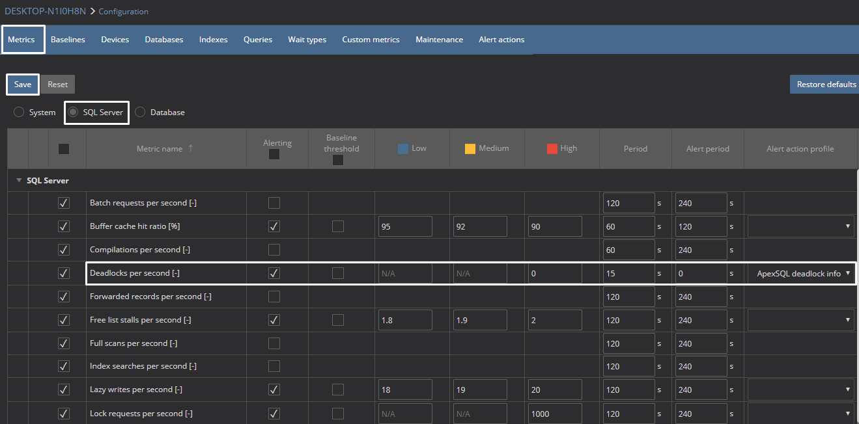
Task: Check Baseline threshold for Deadlocks per second
Action: click(338, 273)
